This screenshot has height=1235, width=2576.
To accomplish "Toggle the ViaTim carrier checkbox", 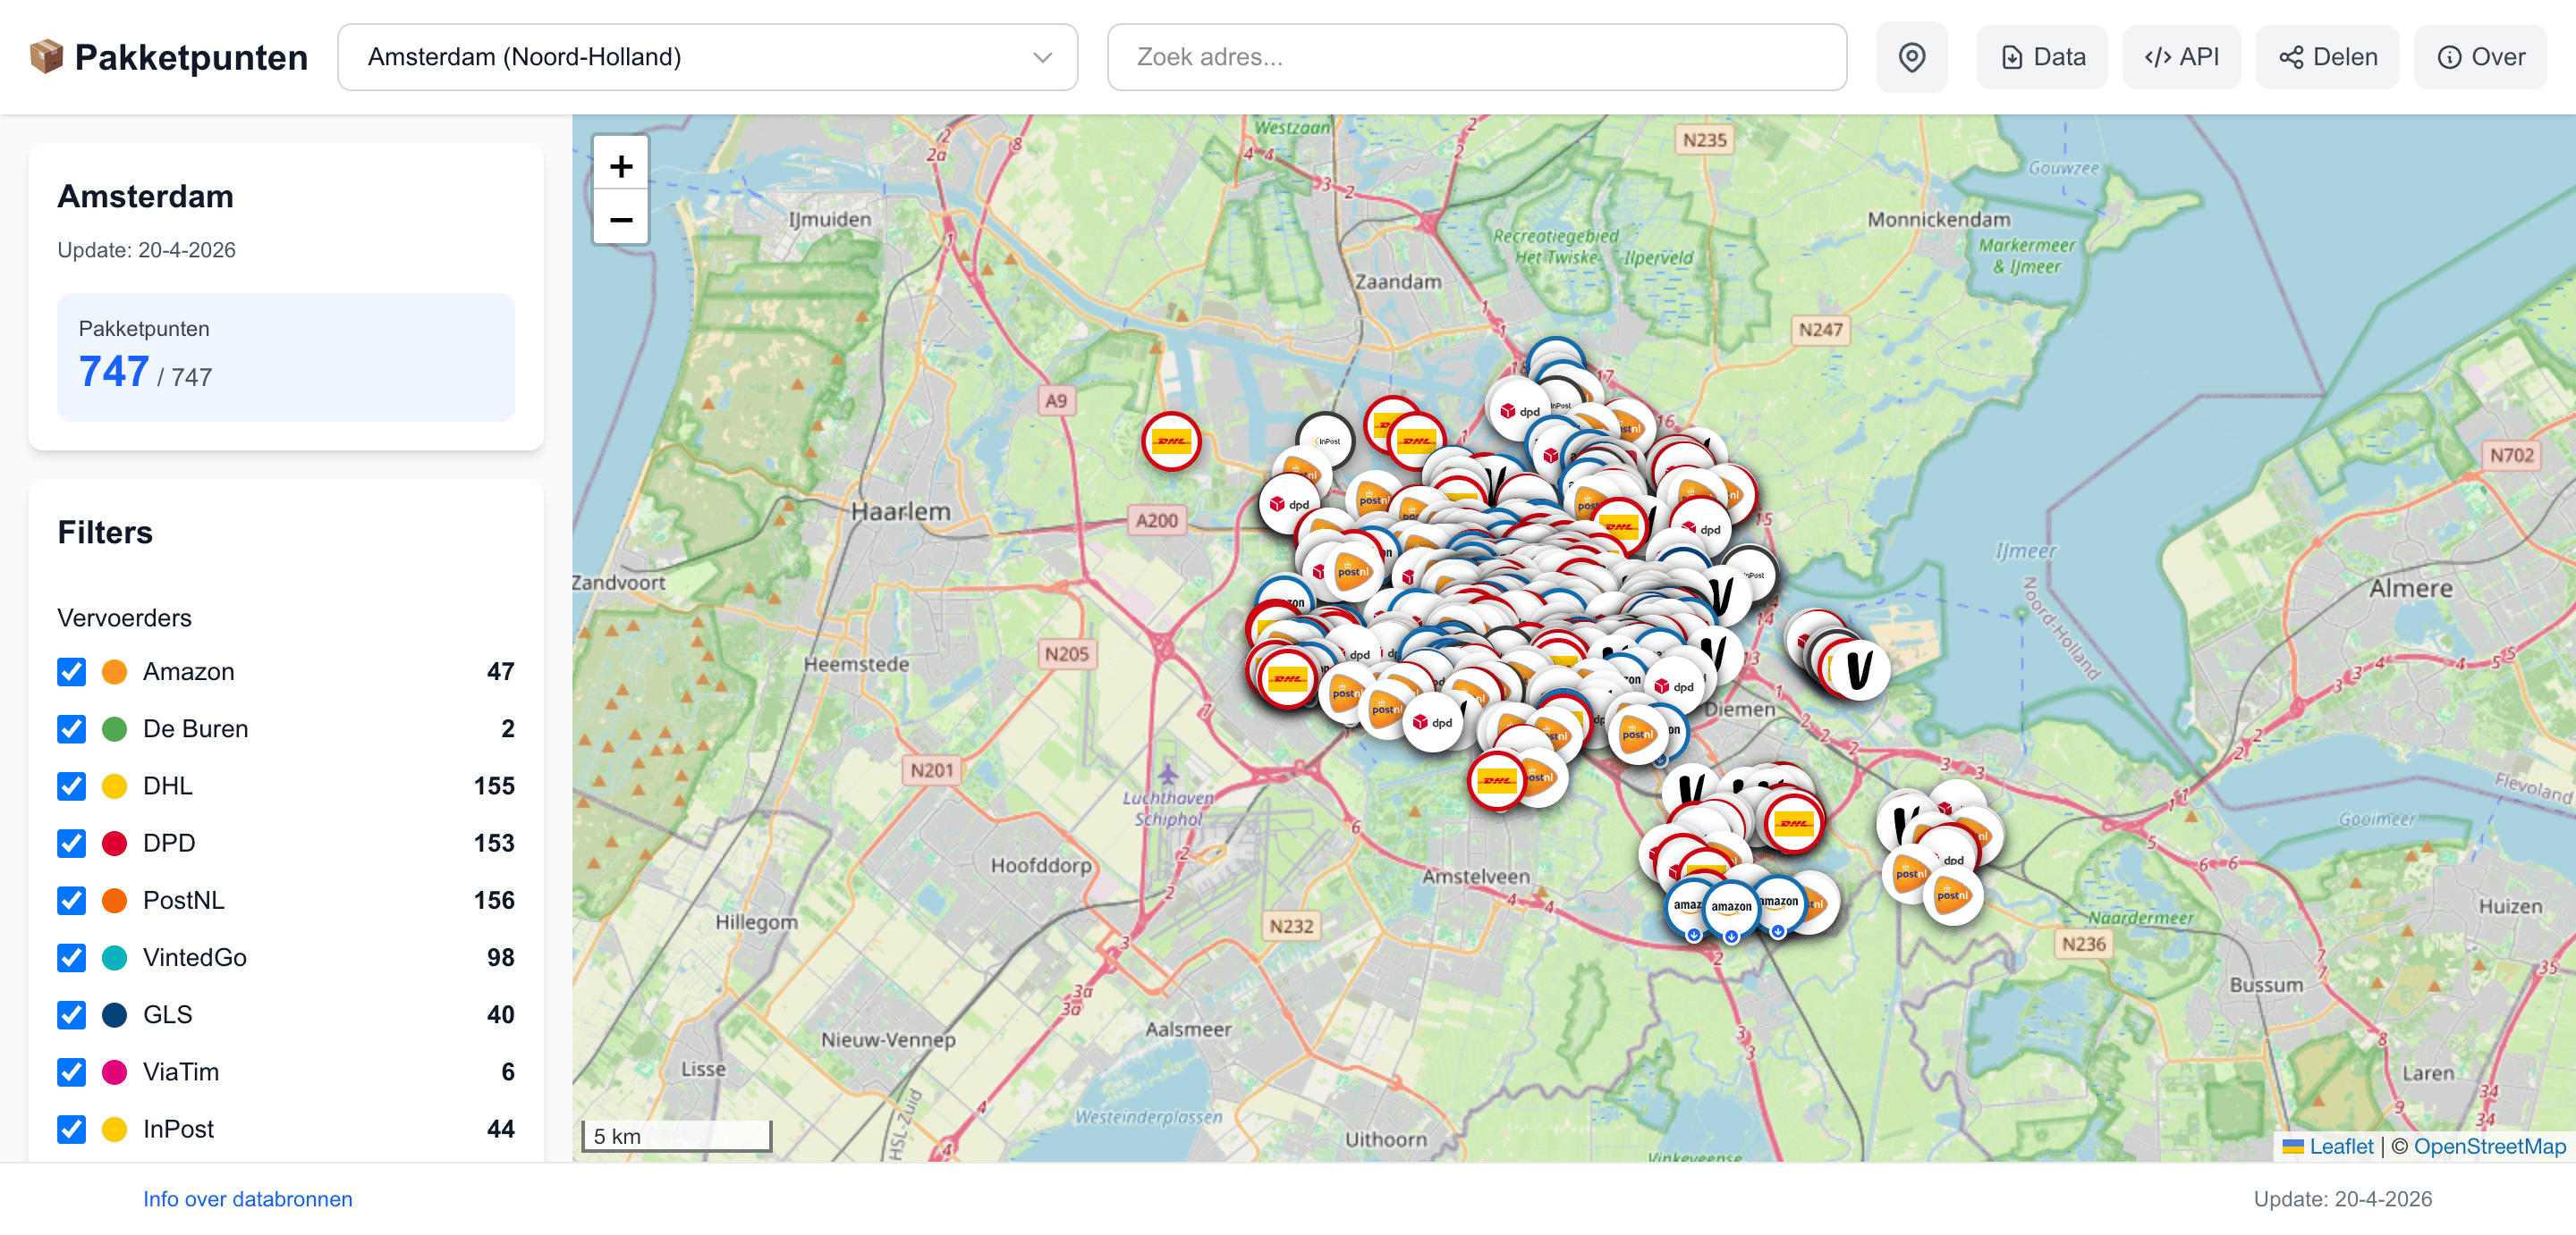I will (71, 1072).
